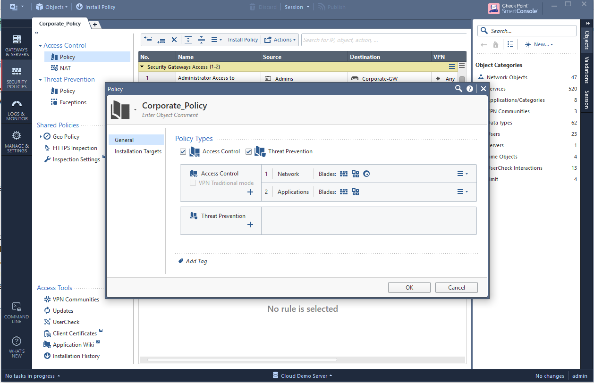
Task: Select Exceptions under Threat Prevention
Action: tap(68, 102)
